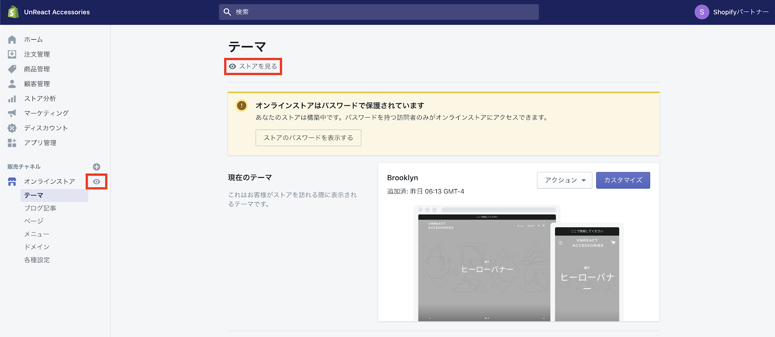Click eye icon beside オンラインストア
Image resolution: width=775 pixels, height=337 pixels.
pos(97,182)
